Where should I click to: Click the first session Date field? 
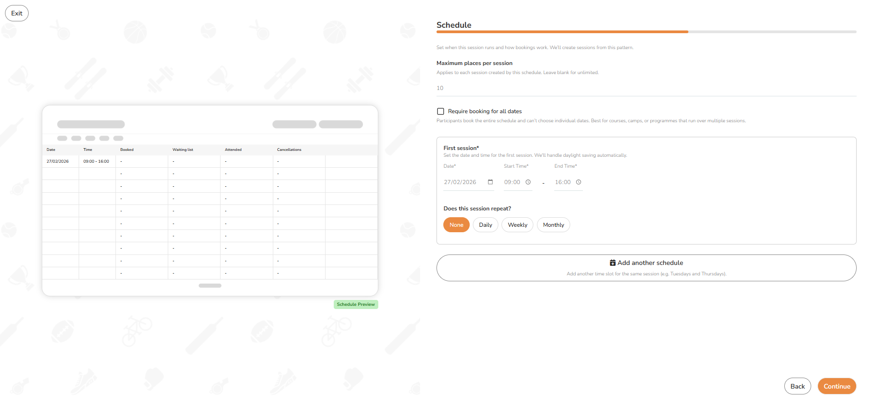pos(468,182)
